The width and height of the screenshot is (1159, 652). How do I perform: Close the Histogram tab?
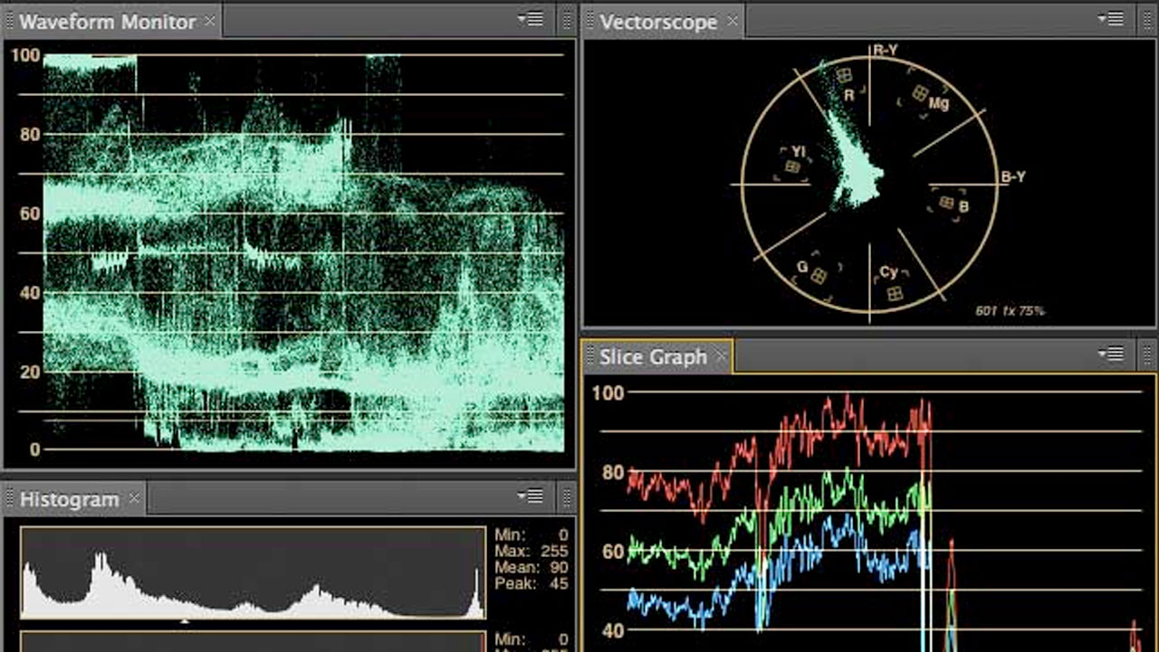(x=134, y=498)
